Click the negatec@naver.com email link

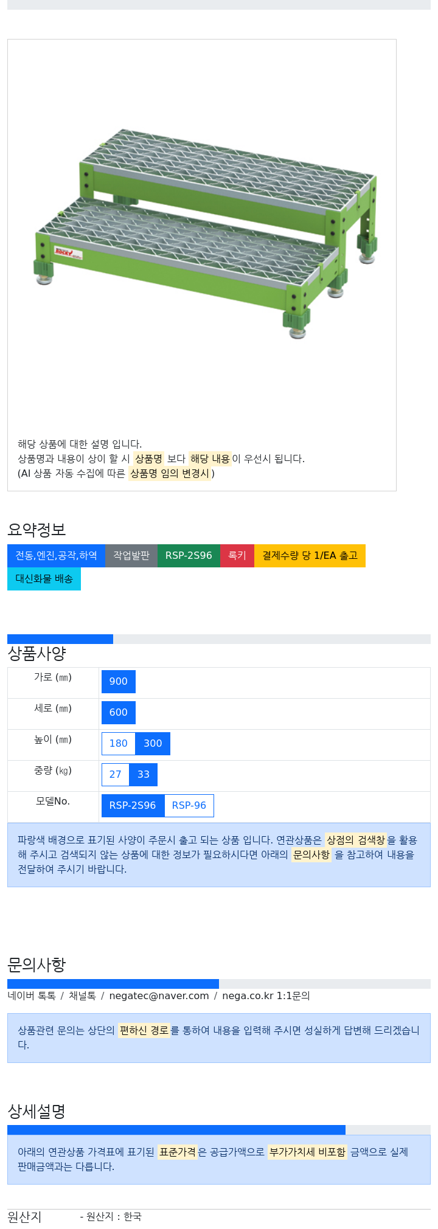pyautogui.click(x=159, y=996)
